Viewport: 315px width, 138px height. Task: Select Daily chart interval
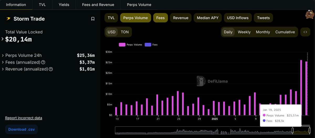[228, 32]
